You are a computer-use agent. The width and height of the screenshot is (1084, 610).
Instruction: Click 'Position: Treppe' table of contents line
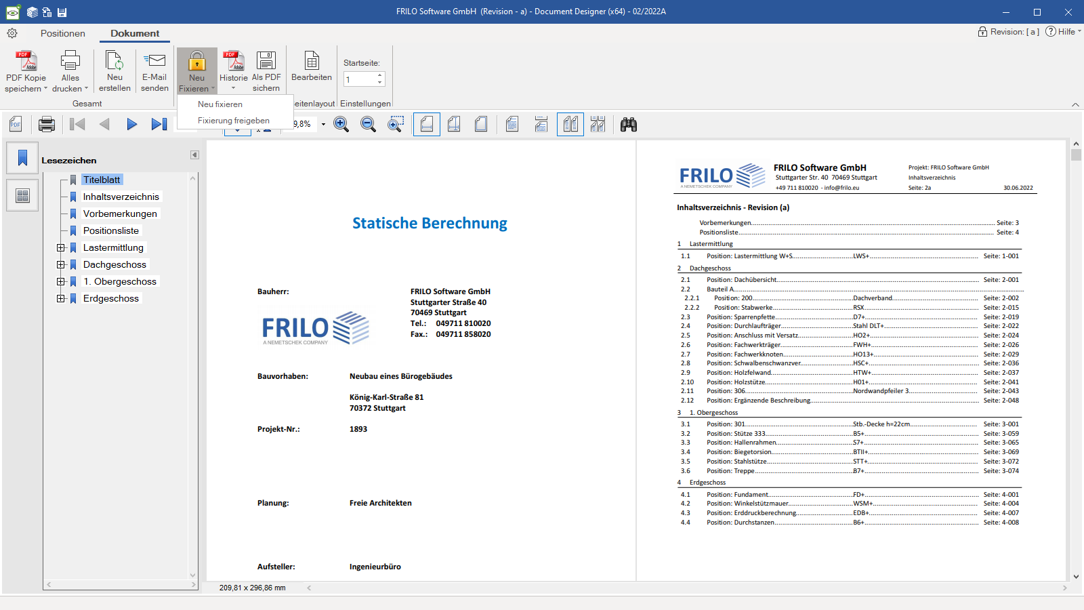click(x=850, y=471)
